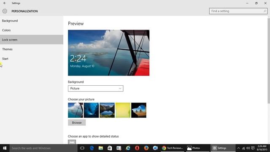
Task: Click the Browse button
Action: (x=77, y=122)
